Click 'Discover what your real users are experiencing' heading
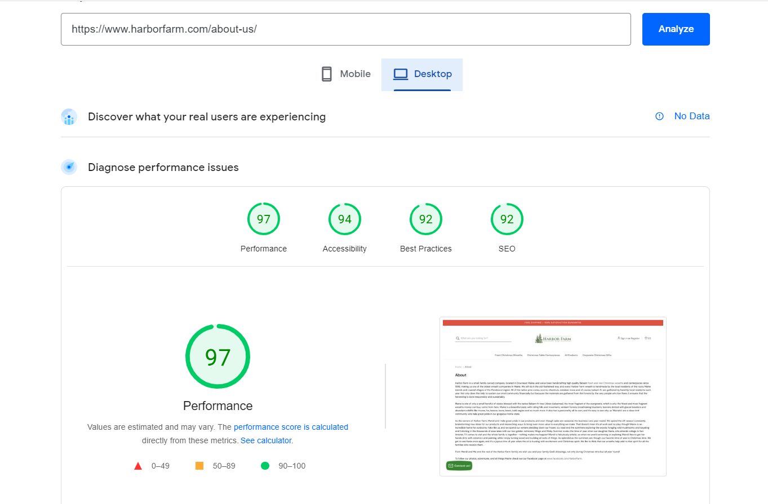 (207, 117)
